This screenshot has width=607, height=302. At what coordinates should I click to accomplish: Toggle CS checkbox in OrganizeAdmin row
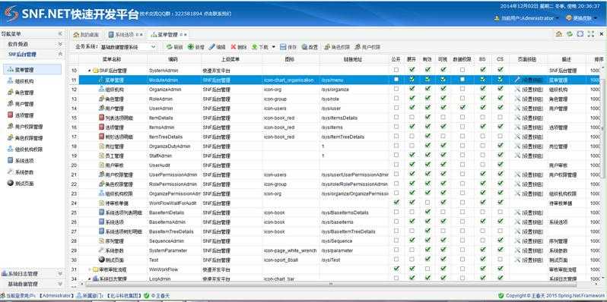(501, 89)
